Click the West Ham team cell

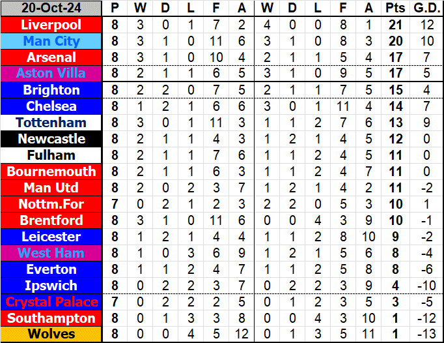point(51,253)
